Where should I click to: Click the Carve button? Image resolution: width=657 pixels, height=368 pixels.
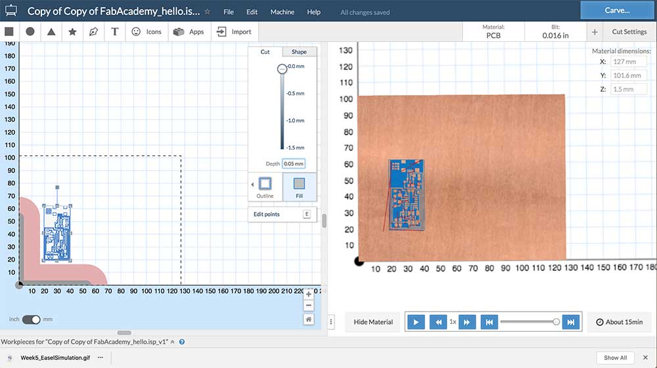tap(617, 10)
